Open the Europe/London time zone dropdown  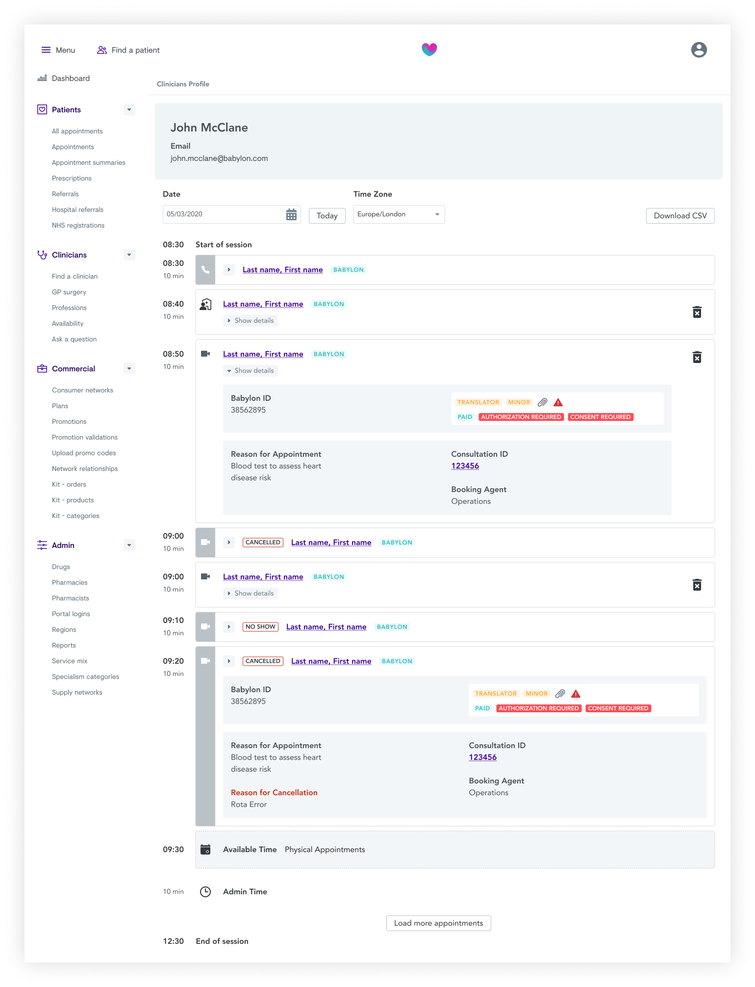tap(399, 214)
